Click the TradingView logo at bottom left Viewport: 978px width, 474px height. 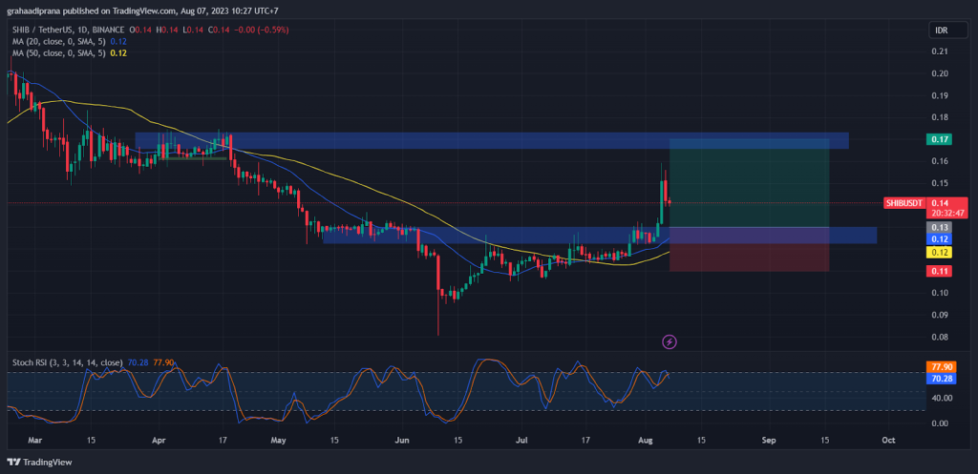[40, 463]
